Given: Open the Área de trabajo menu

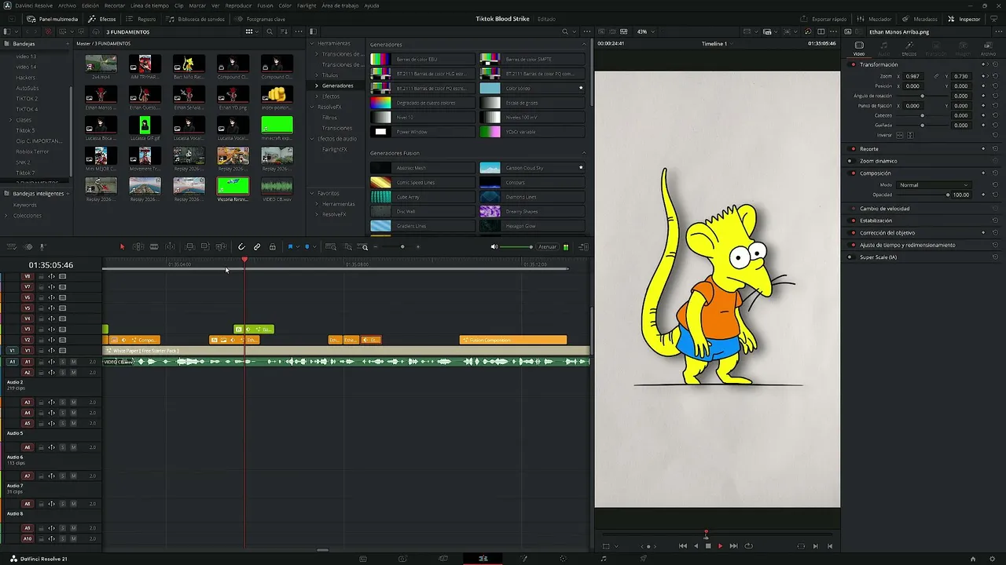Looking at the screenshot, I should [x=340, y=5].
